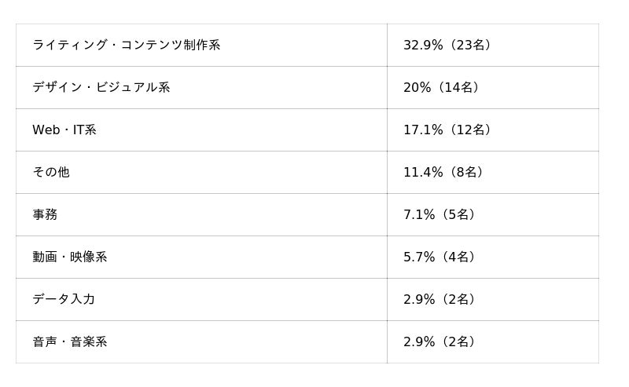629x387 pixels.
Task: Click the Web・IT系 category cell
Action: click(x=64, y=130)
